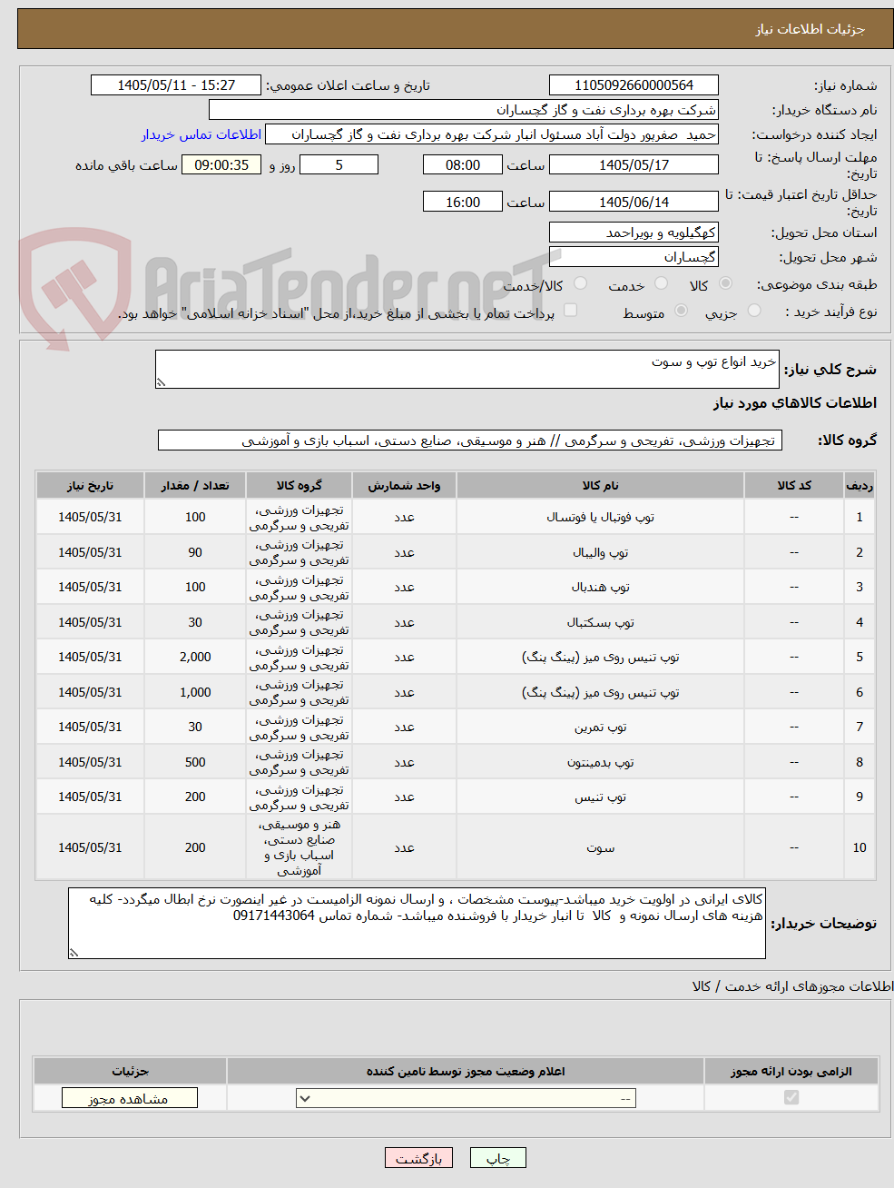Select row توپ بسکتبال
This screenshot has width=894, height=1188.
pos(456,622)
